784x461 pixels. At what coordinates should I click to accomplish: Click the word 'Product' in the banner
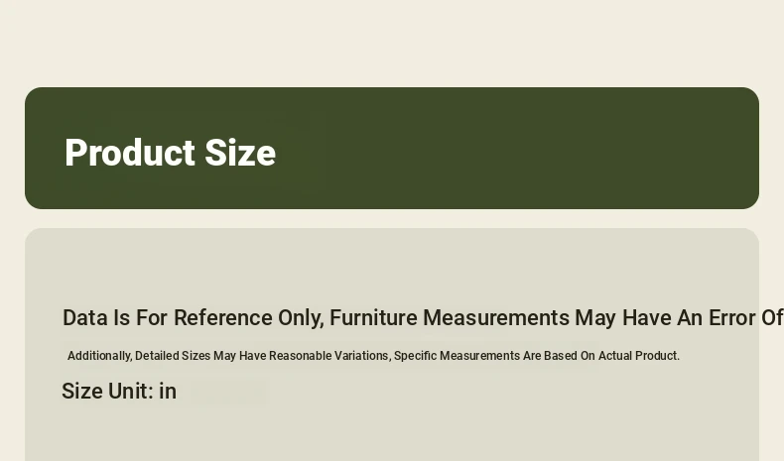(130, 153)
